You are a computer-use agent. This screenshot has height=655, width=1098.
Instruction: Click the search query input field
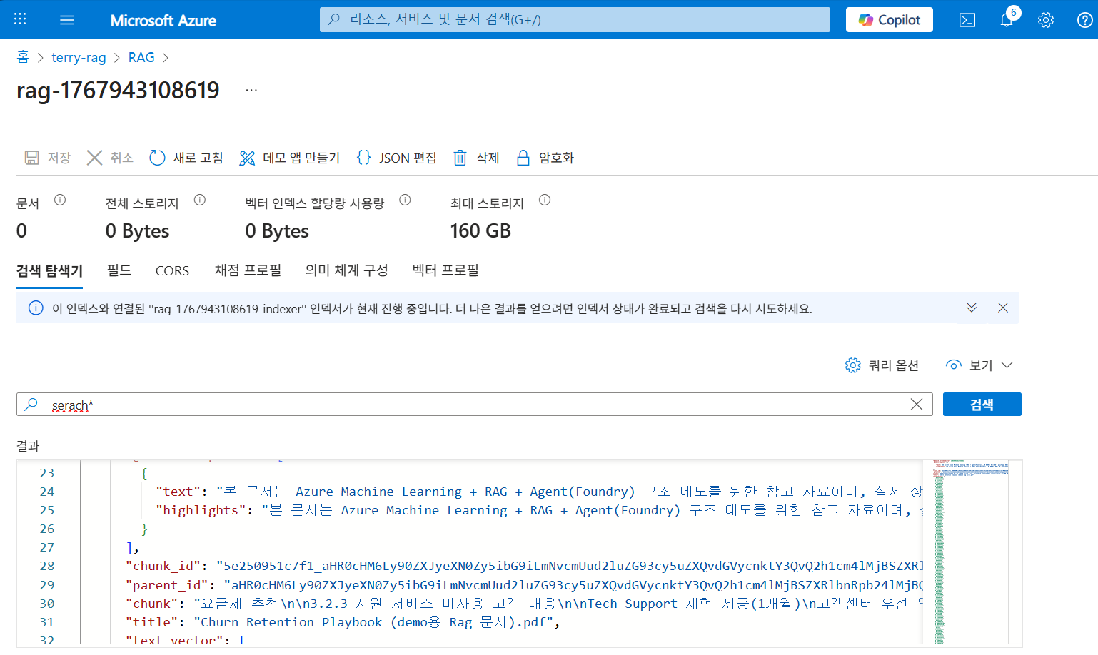coord(475,405)
